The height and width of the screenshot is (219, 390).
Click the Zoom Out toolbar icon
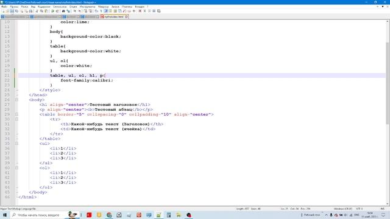click(79, 11)
